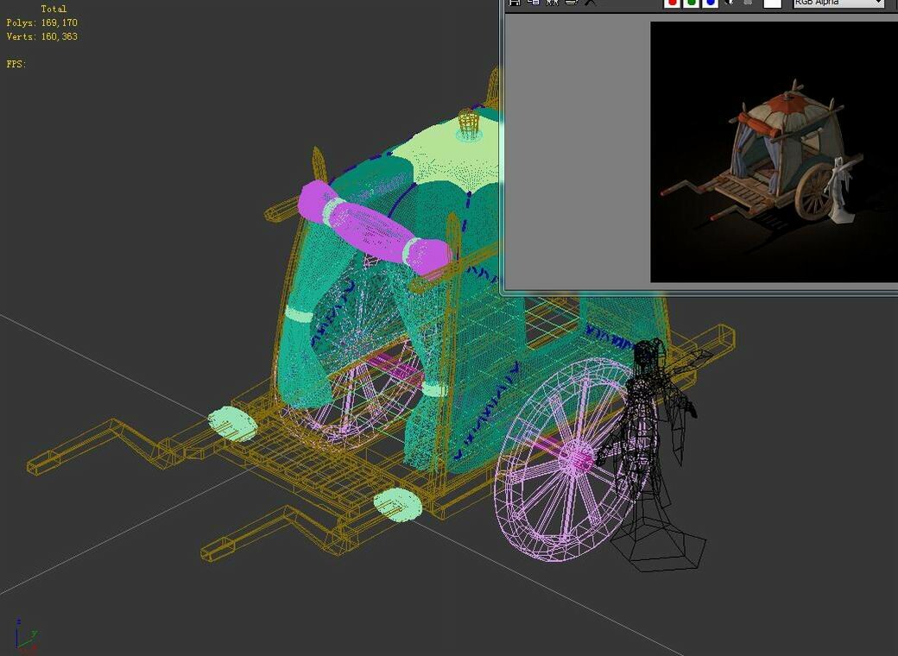Click the 'FPS:' viewport statistic label
This screenshot has height=656, width=898.
[x=16, y=64]
